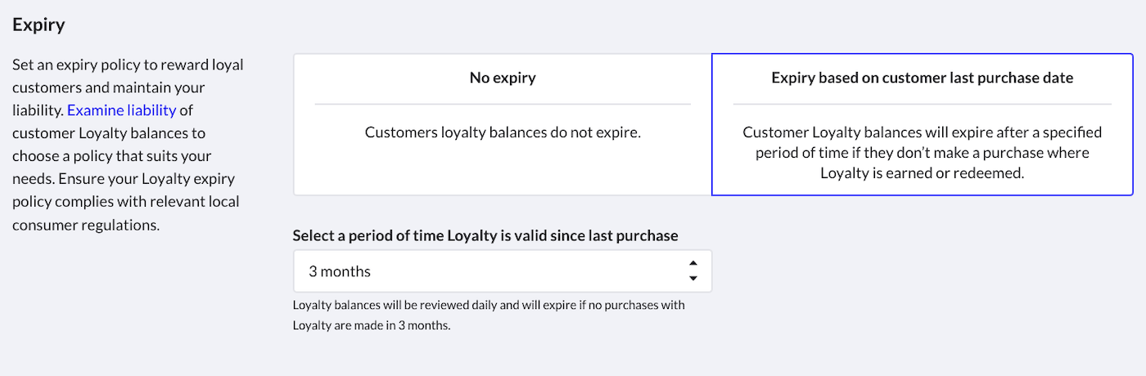Click the up/down arrows icon in period selector
Image resolution: width=1146 pixels, height=376 pixels.
(693, 271)
